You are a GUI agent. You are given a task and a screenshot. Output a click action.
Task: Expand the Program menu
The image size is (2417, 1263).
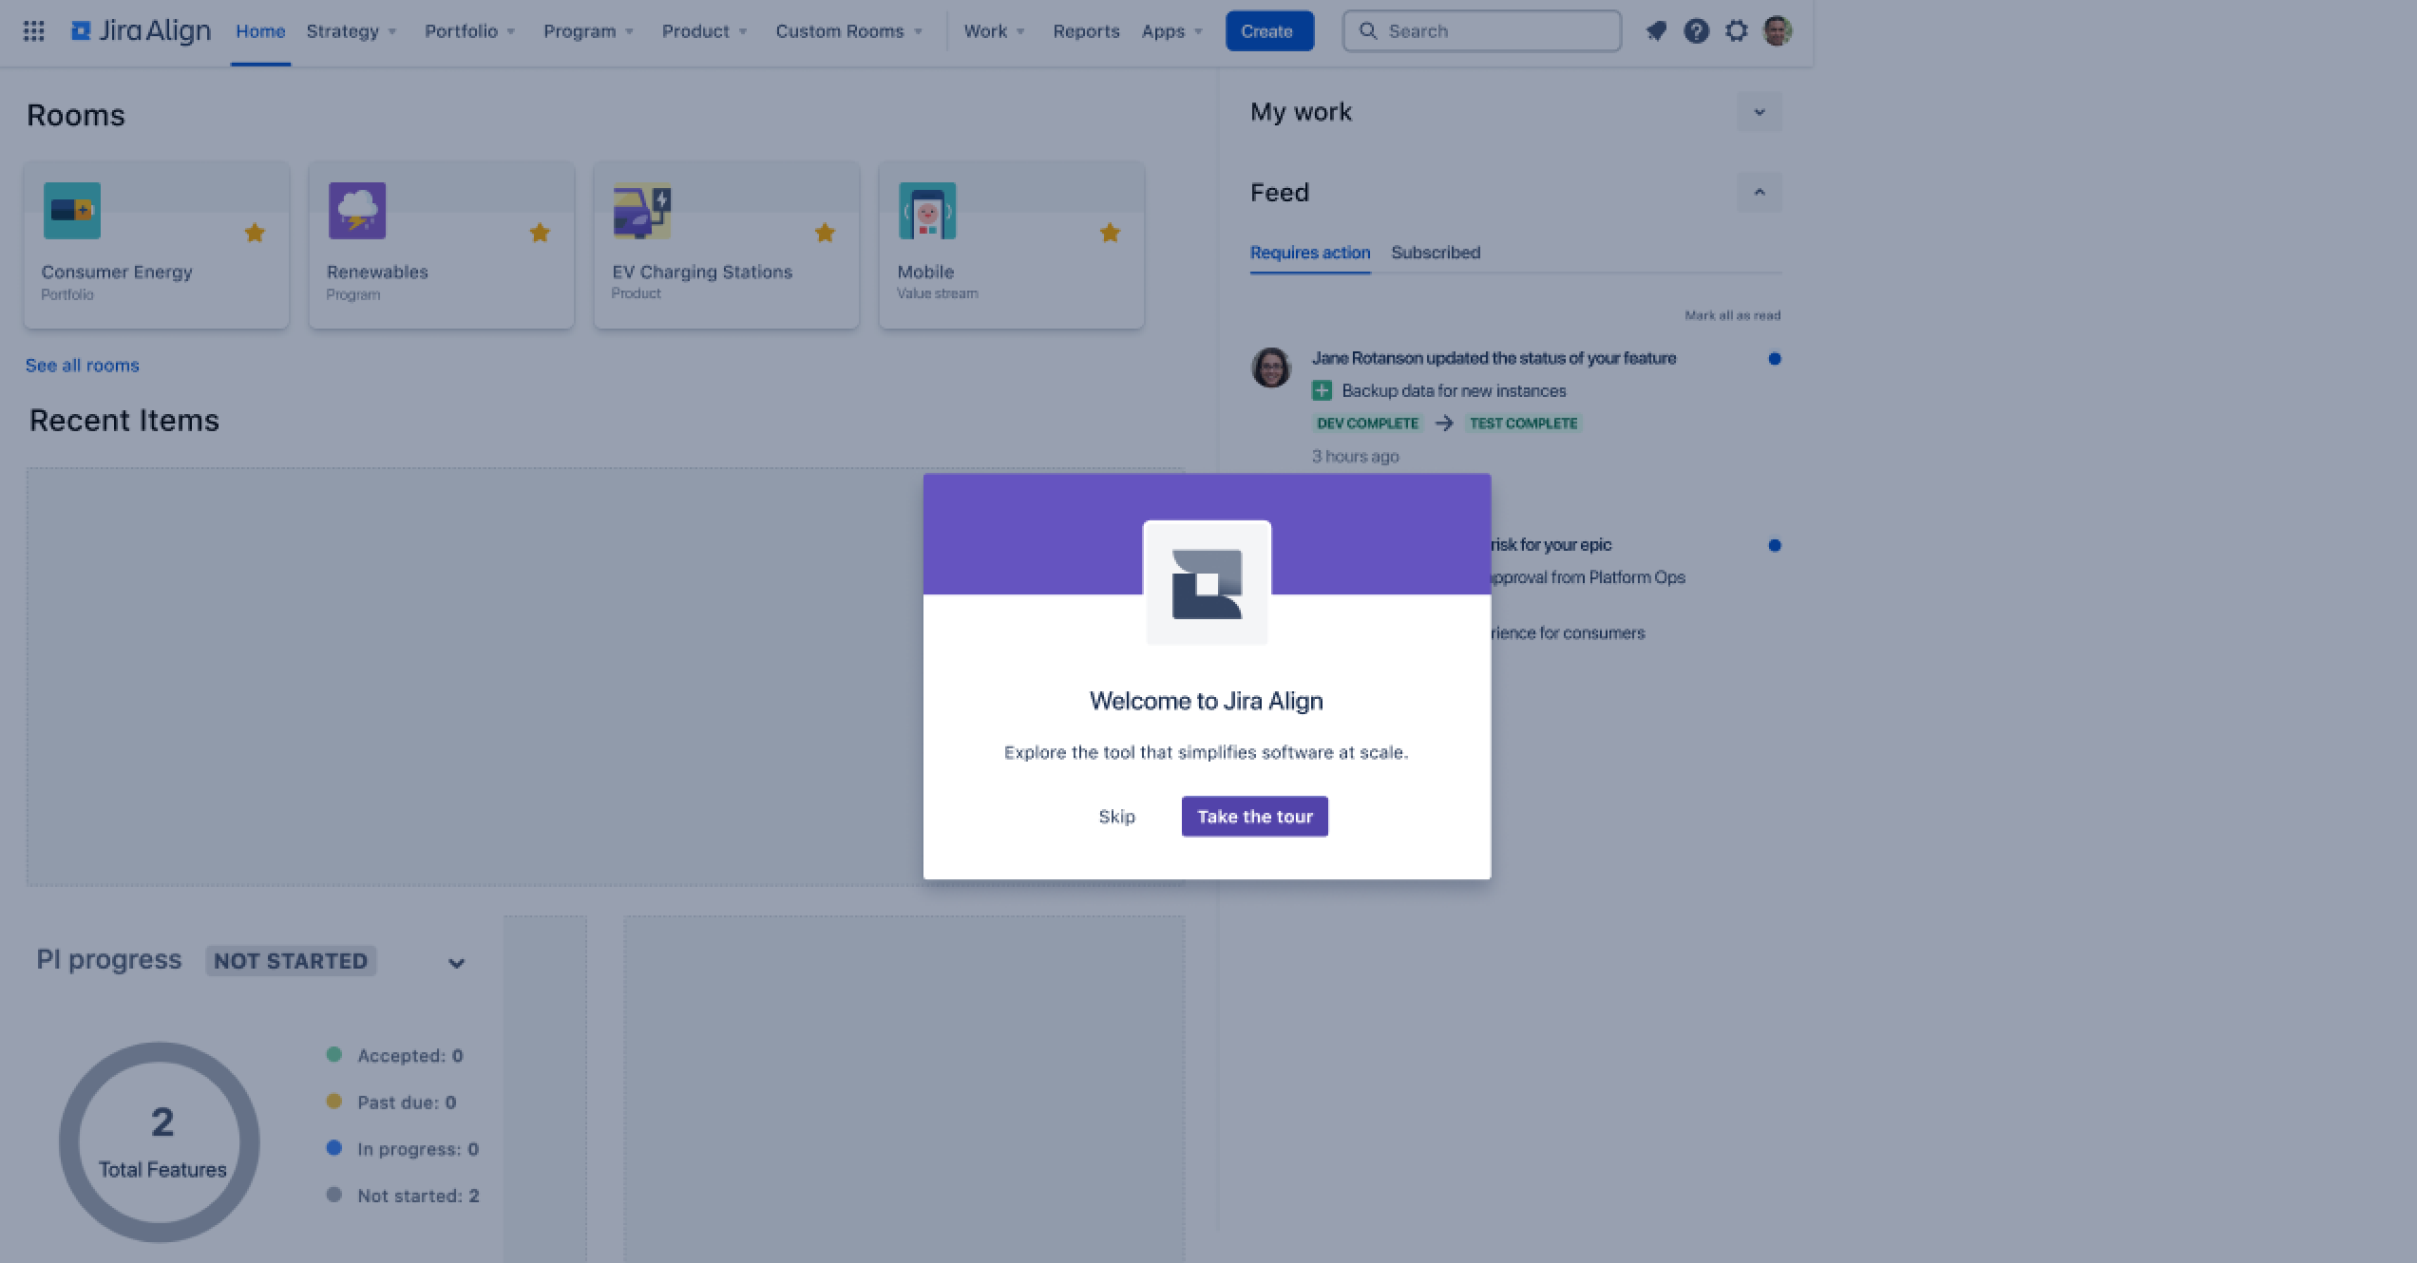point(588,31)
